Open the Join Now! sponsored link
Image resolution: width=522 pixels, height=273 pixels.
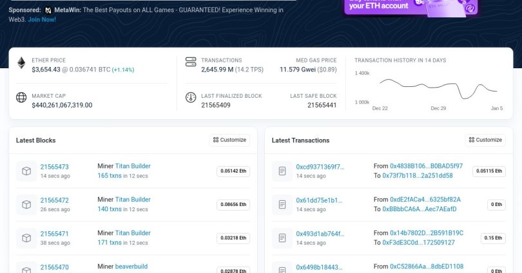click(42, 19)
